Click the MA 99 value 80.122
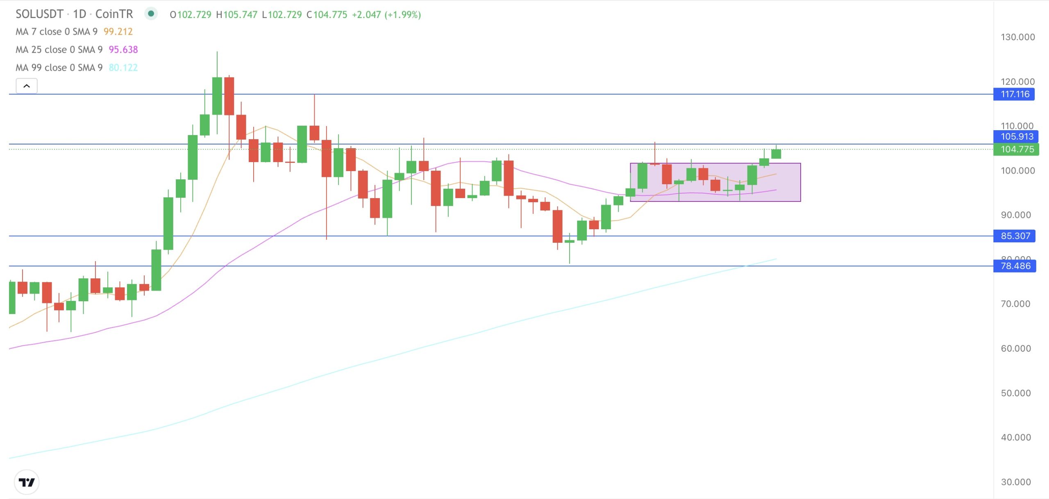Image resolution: width=1049 pixels, height=499 pixels. [123, 68]
